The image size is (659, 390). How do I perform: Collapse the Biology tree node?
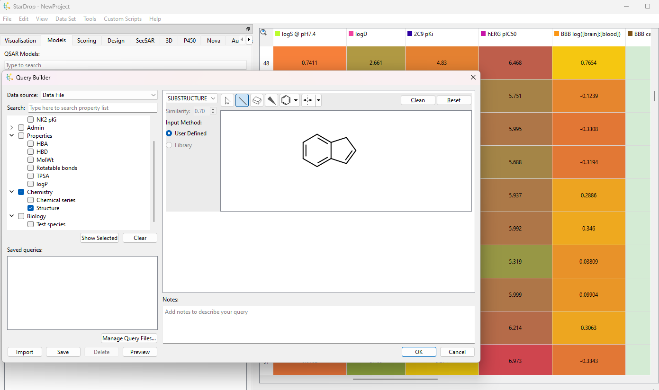coord(12,216)
